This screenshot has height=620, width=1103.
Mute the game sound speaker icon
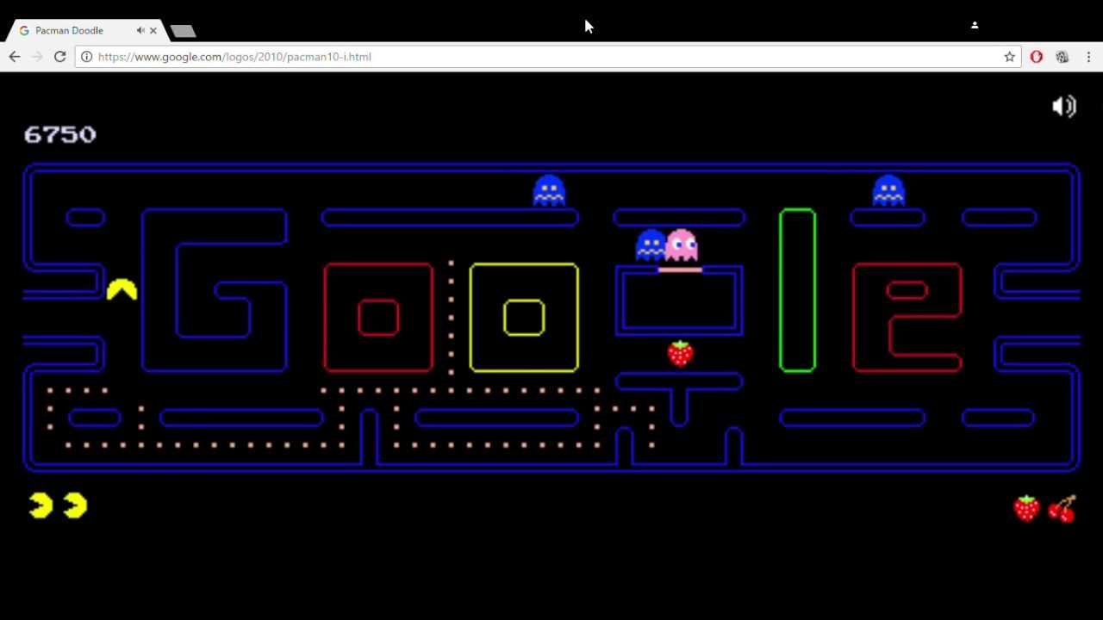click(1064, 106)
